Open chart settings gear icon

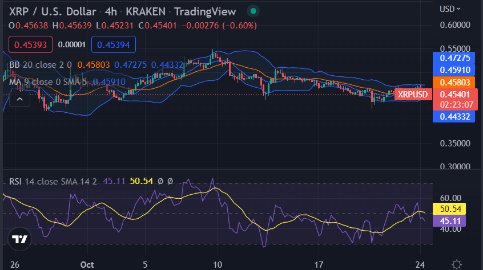(457, 264)
